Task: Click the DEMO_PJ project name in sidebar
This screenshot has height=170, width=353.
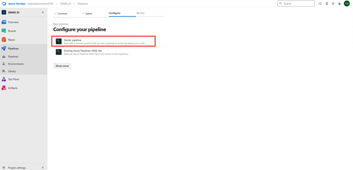Action: (14, 12)
